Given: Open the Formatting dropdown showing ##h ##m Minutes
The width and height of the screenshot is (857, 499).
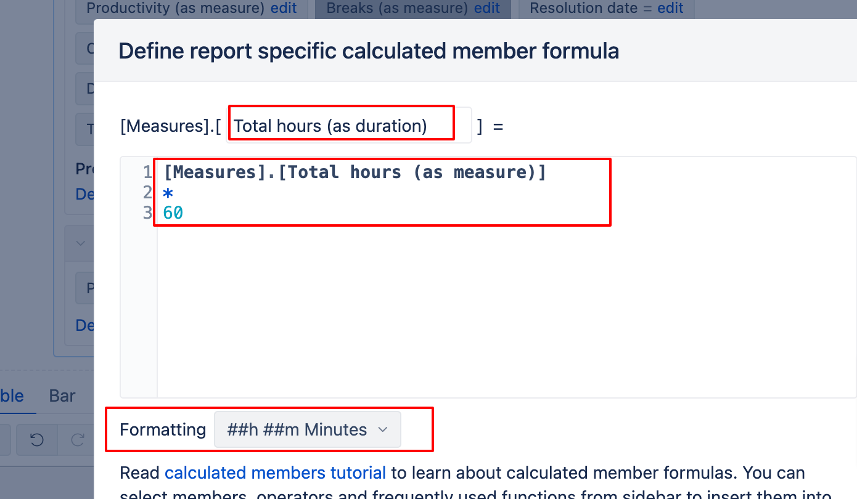Looking at the screenshot, I should (307, 429).
